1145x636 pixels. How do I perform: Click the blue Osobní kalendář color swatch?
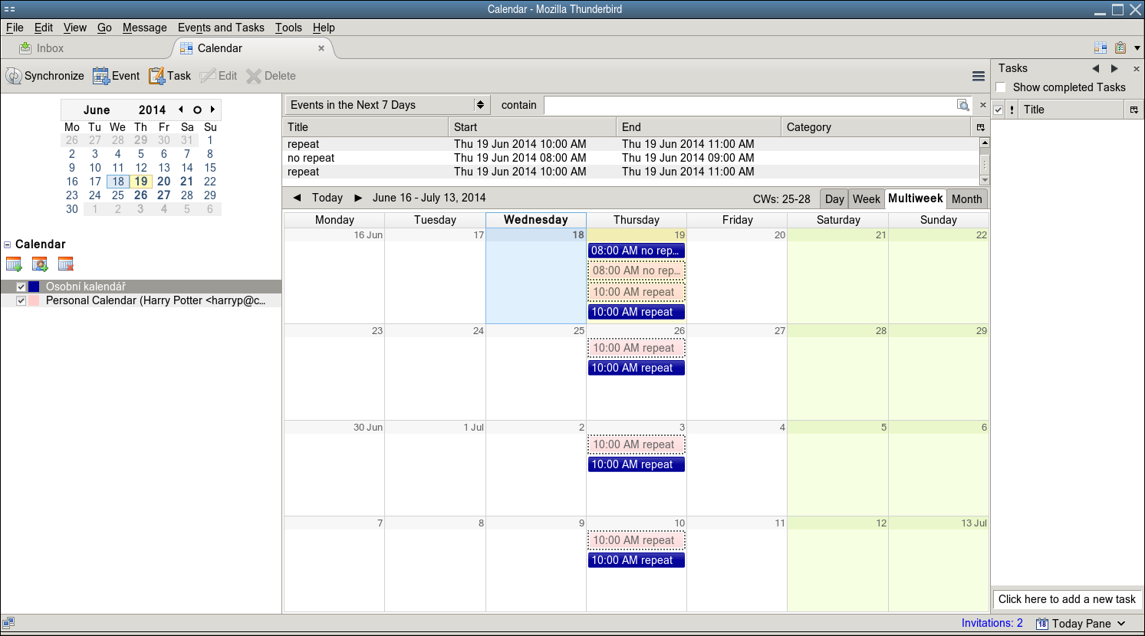(x=34, y=287)
